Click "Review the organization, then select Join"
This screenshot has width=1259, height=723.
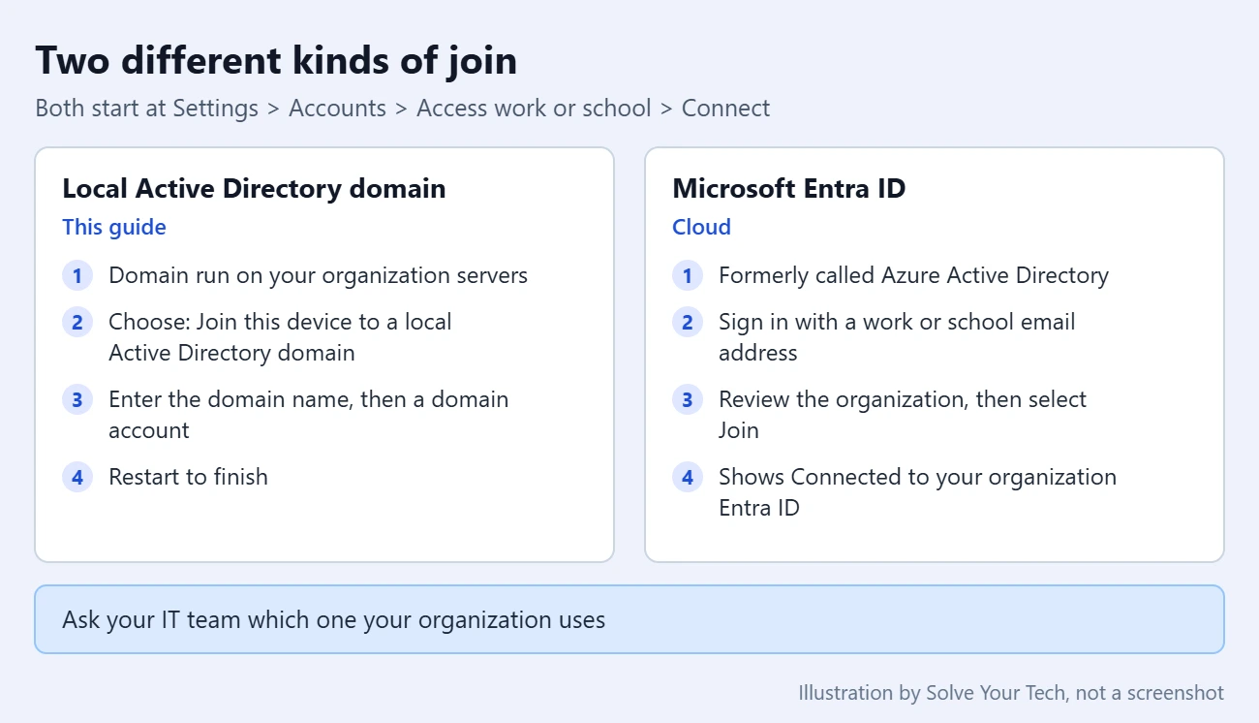click(x=903, y=415)
